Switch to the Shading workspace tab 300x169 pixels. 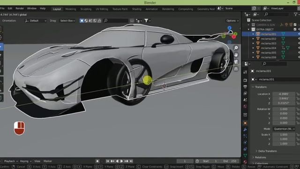point(136,9)
